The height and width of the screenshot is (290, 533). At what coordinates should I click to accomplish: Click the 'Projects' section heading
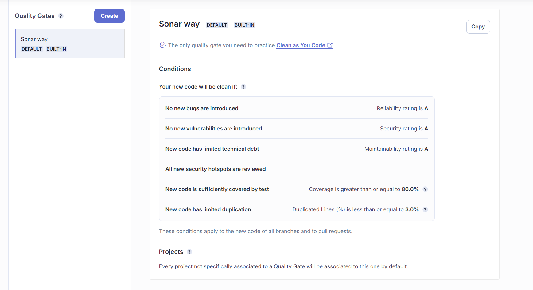[171, 252]
